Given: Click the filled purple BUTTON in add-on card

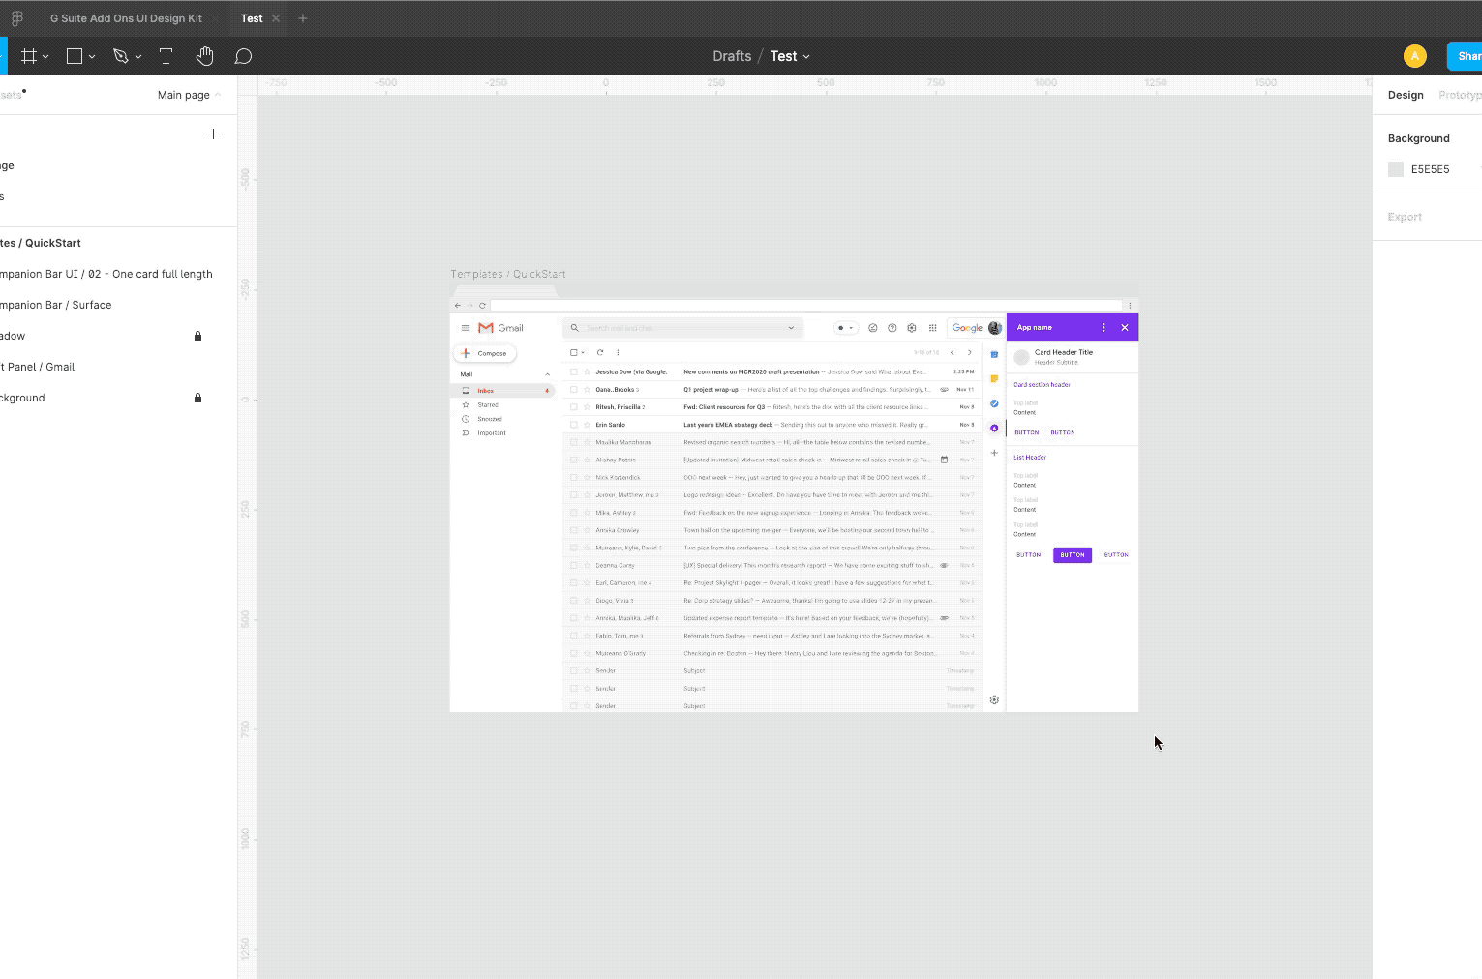Looking at the screenshot, I should (1073, 555).
